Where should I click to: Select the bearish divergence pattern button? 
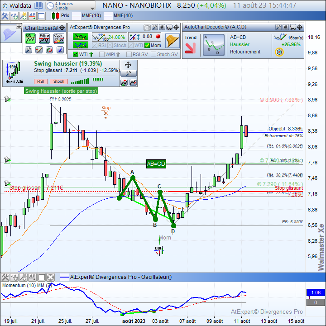coord(81,37)
